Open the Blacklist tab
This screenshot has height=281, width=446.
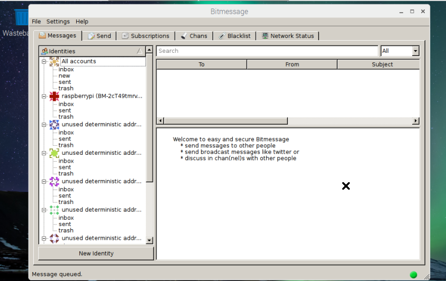(x=235, y=36)
